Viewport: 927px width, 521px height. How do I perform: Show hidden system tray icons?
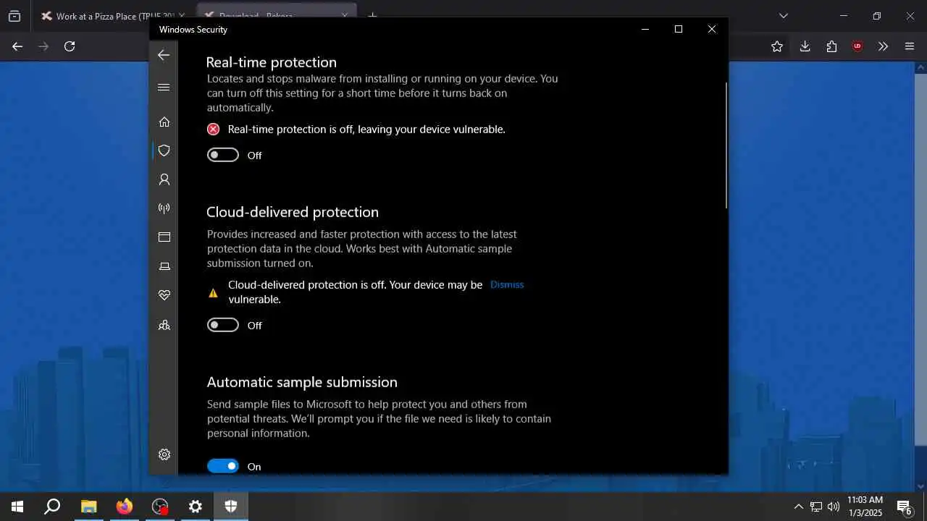point(799,507)
